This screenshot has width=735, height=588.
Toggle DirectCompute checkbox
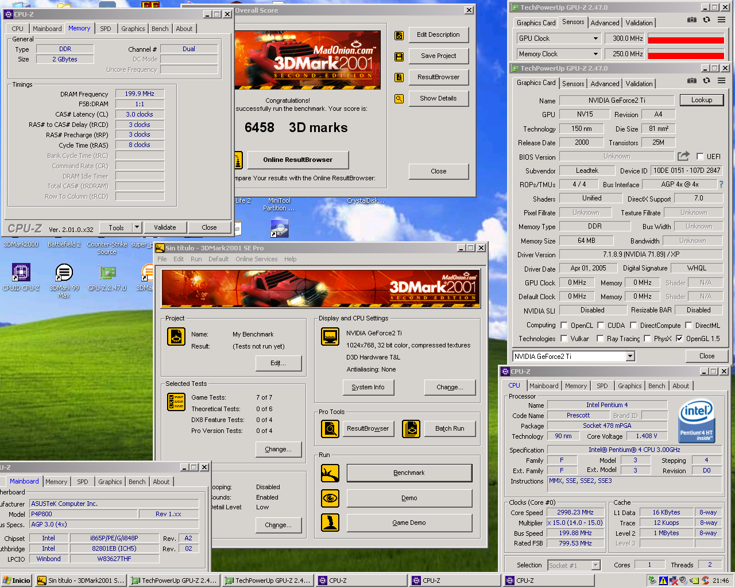[633, 325]
